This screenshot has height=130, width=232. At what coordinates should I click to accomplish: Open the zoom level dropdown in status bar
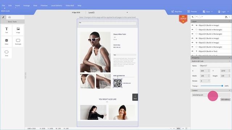click(x=183, y=129)
